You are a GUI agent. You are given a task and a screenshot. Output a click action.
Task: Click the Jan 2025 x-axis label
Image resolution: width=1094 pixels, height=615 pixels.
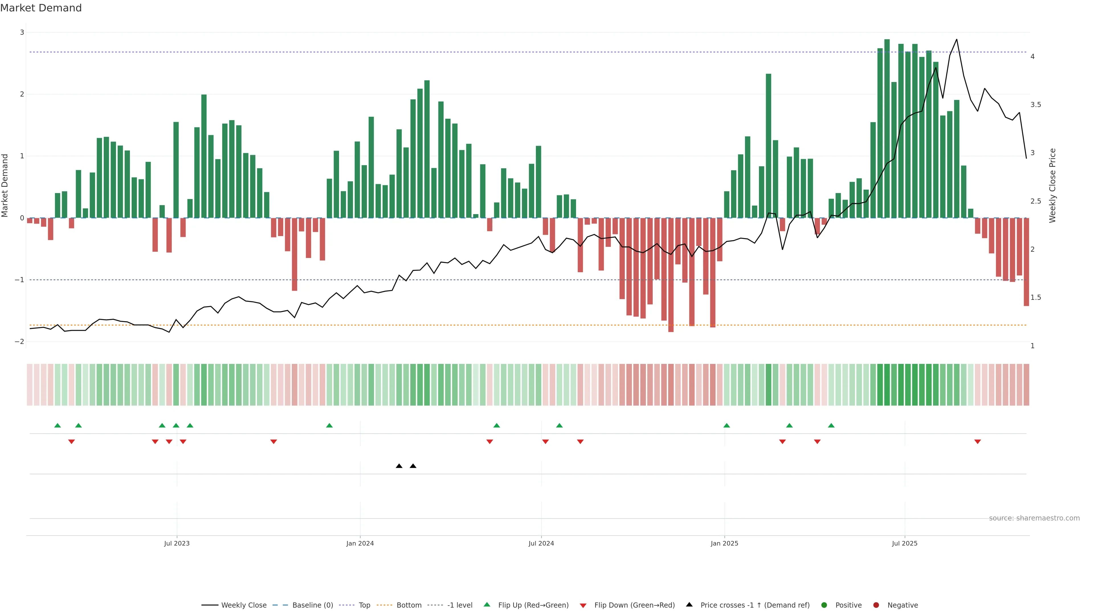[724, 543]
